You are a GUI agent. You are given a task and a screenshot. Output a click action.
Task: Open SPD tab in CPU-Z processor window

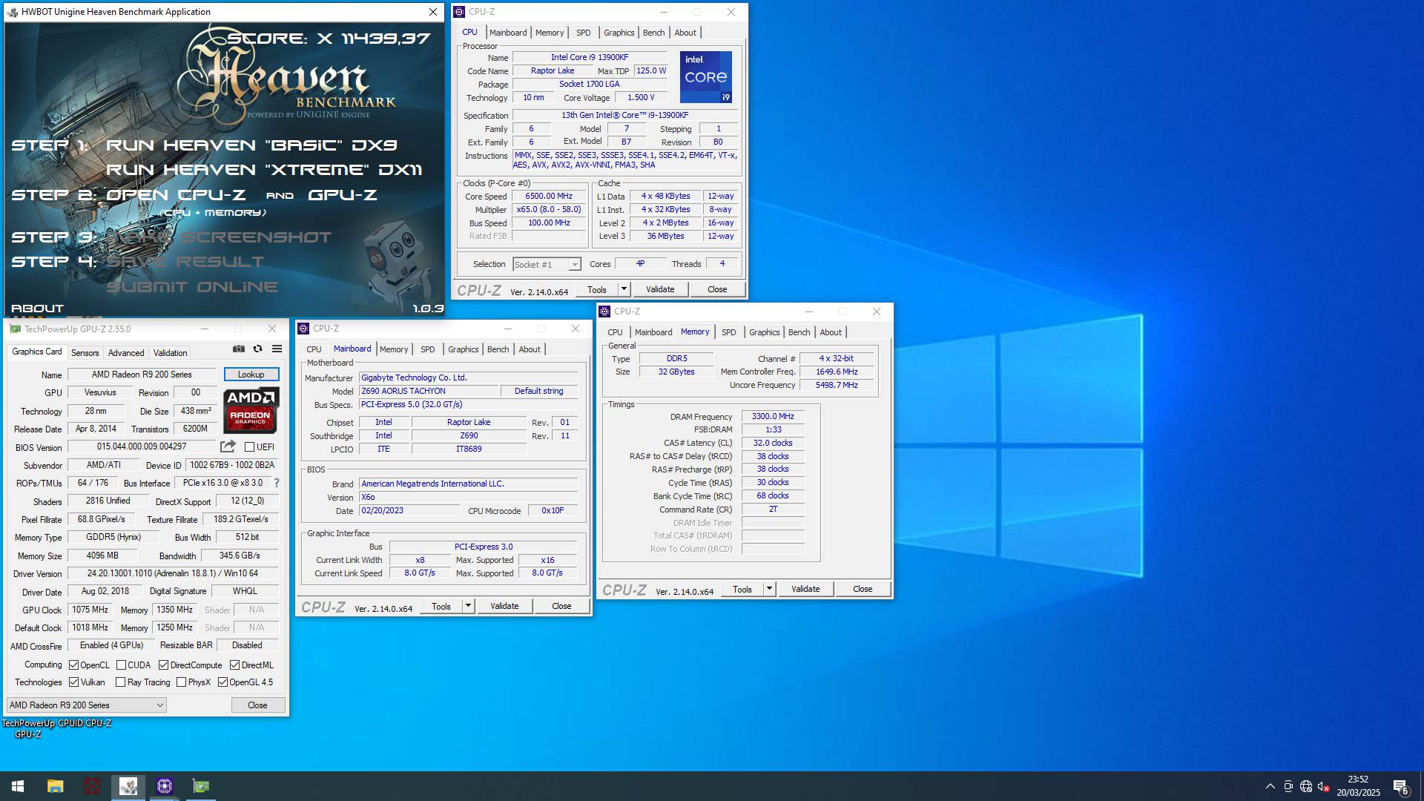tap(584, 33)
